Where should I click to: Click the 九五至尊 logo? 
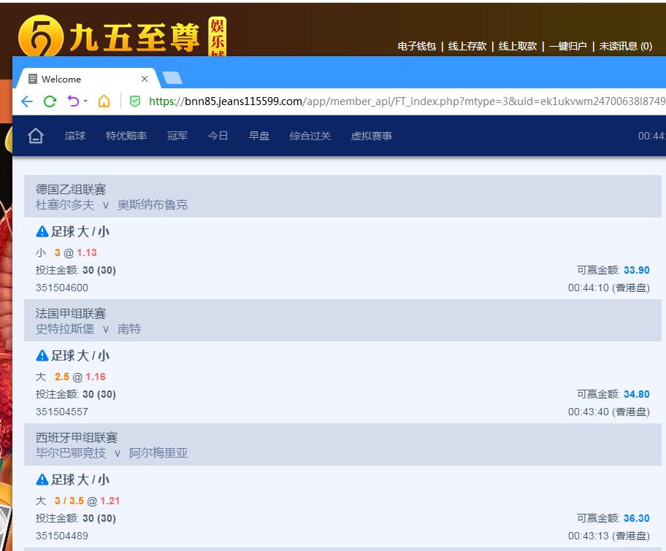[123, 37]
